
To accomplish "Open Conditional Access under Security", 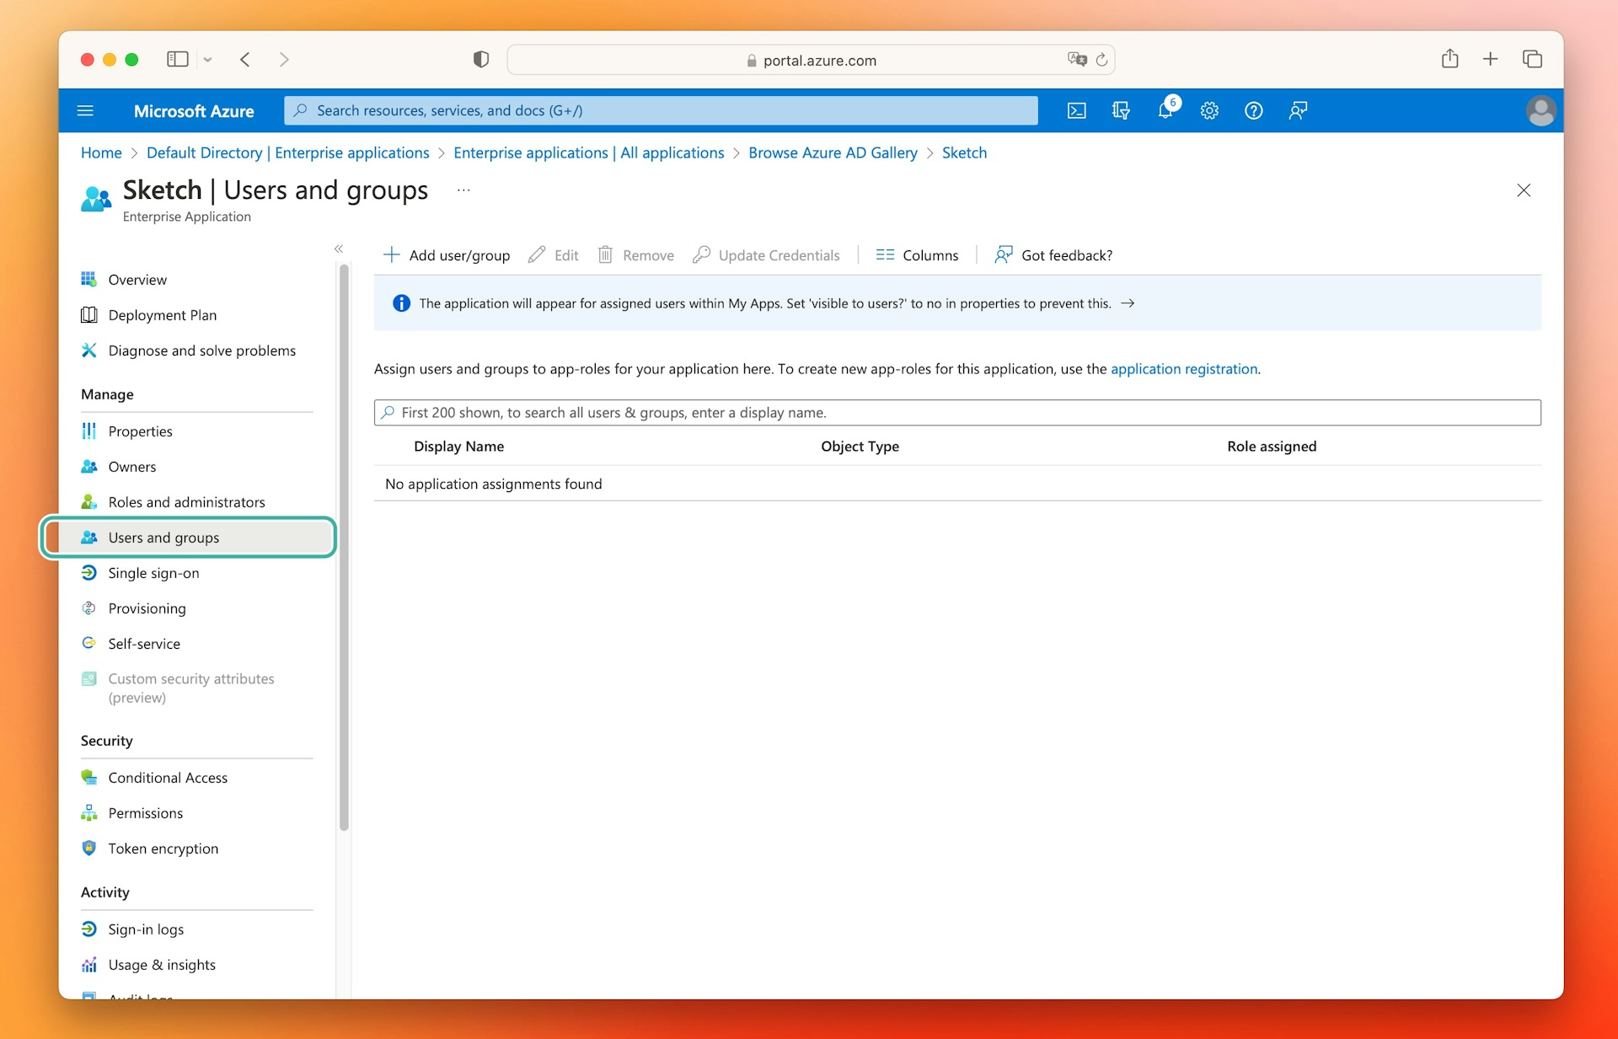I will tap(168, 778).
